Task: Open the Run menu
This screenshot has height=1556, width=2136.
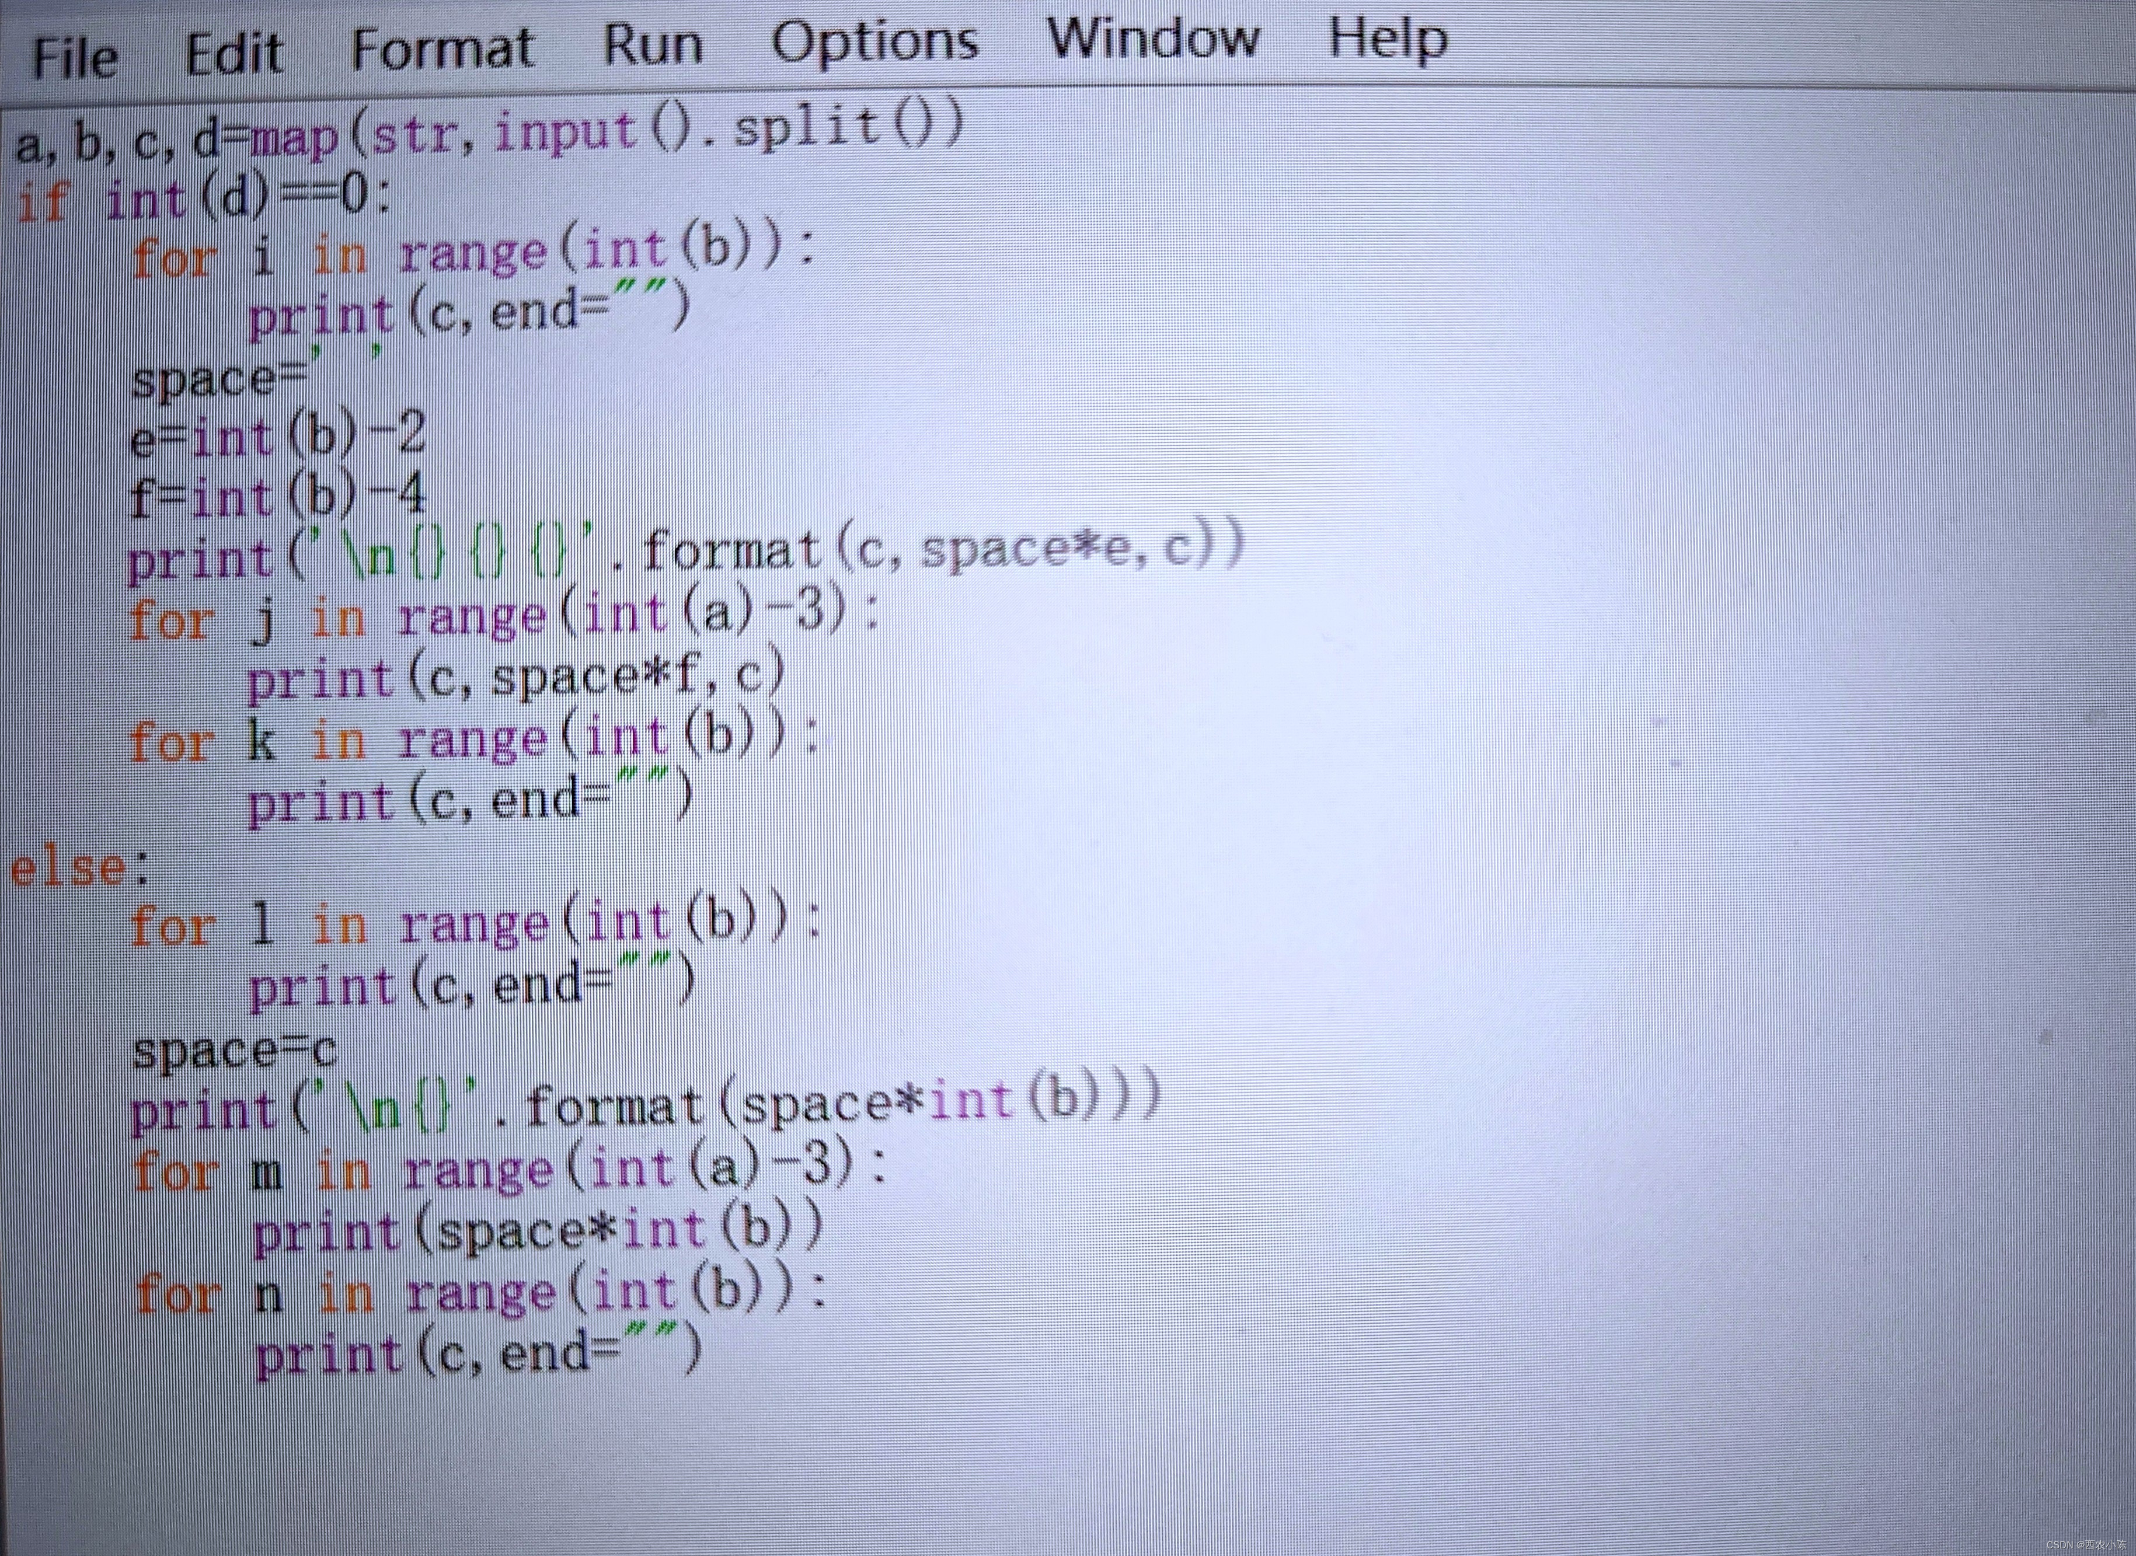Action: pos(653,44)
